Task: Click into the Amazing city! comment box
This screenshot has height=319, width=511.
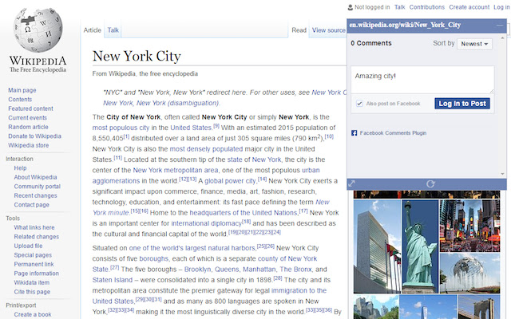Action: click(422, 80)
